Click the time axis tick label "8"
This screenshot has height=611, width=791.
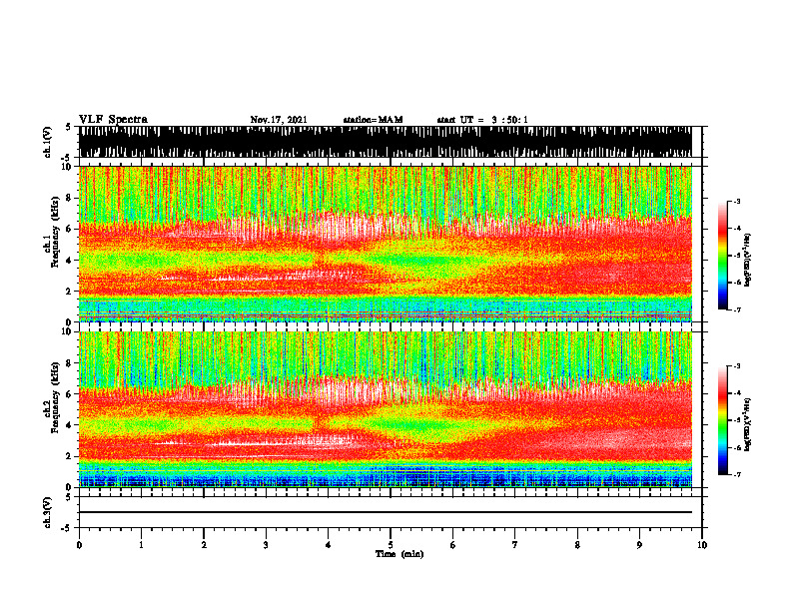point(577,545)
